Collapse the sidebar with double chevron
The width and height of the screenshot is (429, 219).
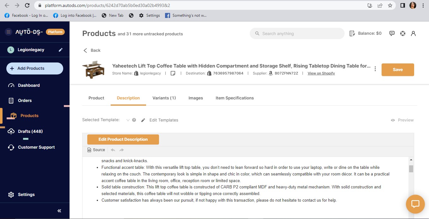(x=59, y=211)
